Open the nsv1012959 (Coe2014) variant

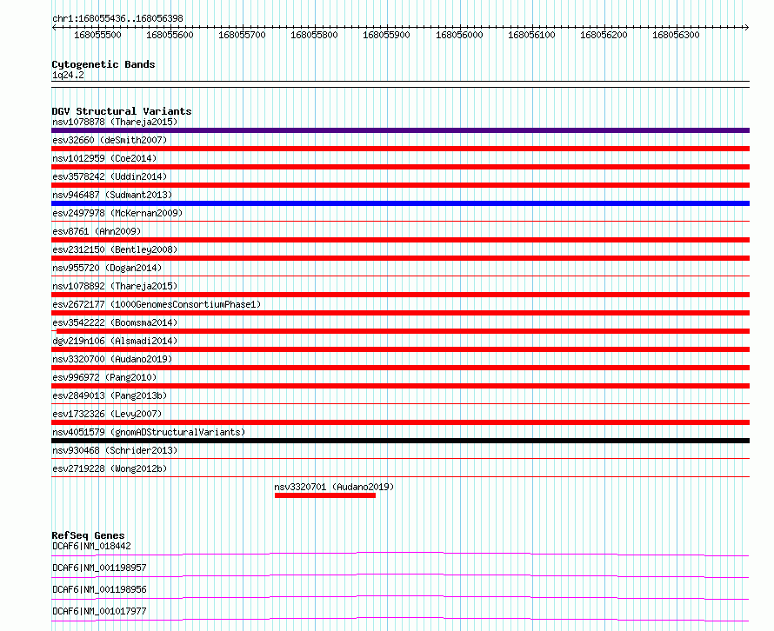pyautogui.click(x=104, y=158)
